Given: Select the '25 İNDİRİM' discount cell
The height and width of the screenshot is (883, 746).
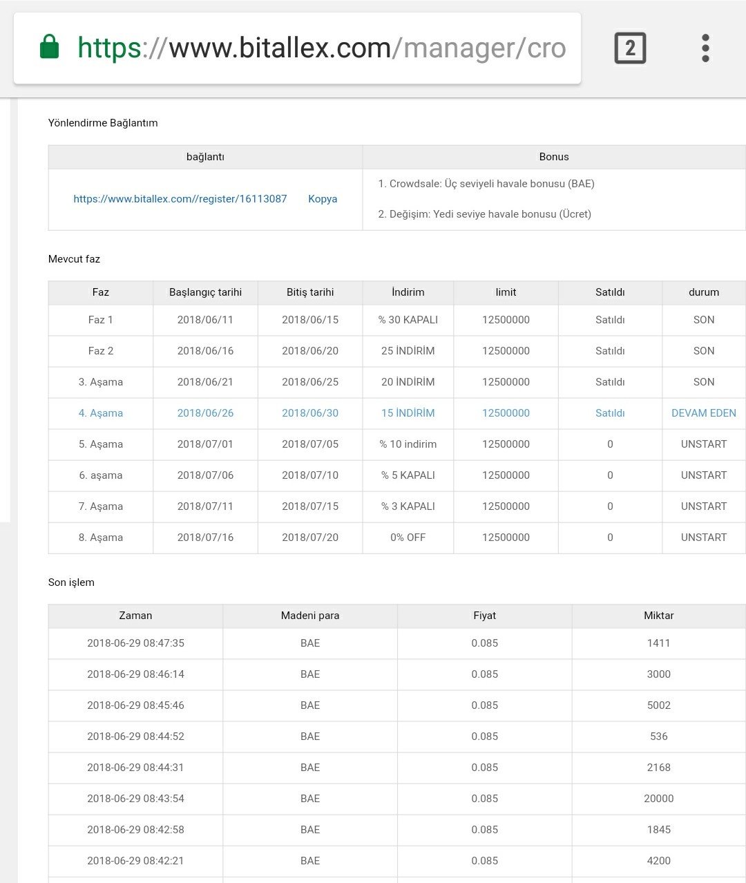Looking at the screenshot, I should tap(408, 351).
